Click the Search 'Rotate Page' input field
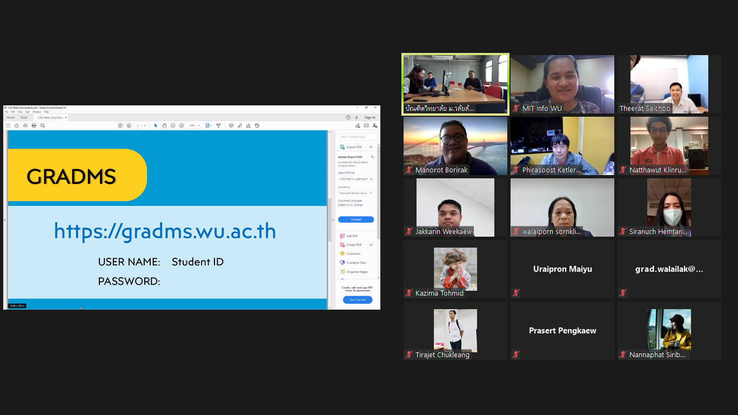Screen dimensions: 738x415 point(357,137)
